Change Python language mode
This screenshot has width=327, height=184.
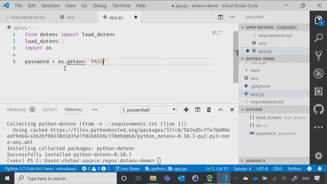294,169
